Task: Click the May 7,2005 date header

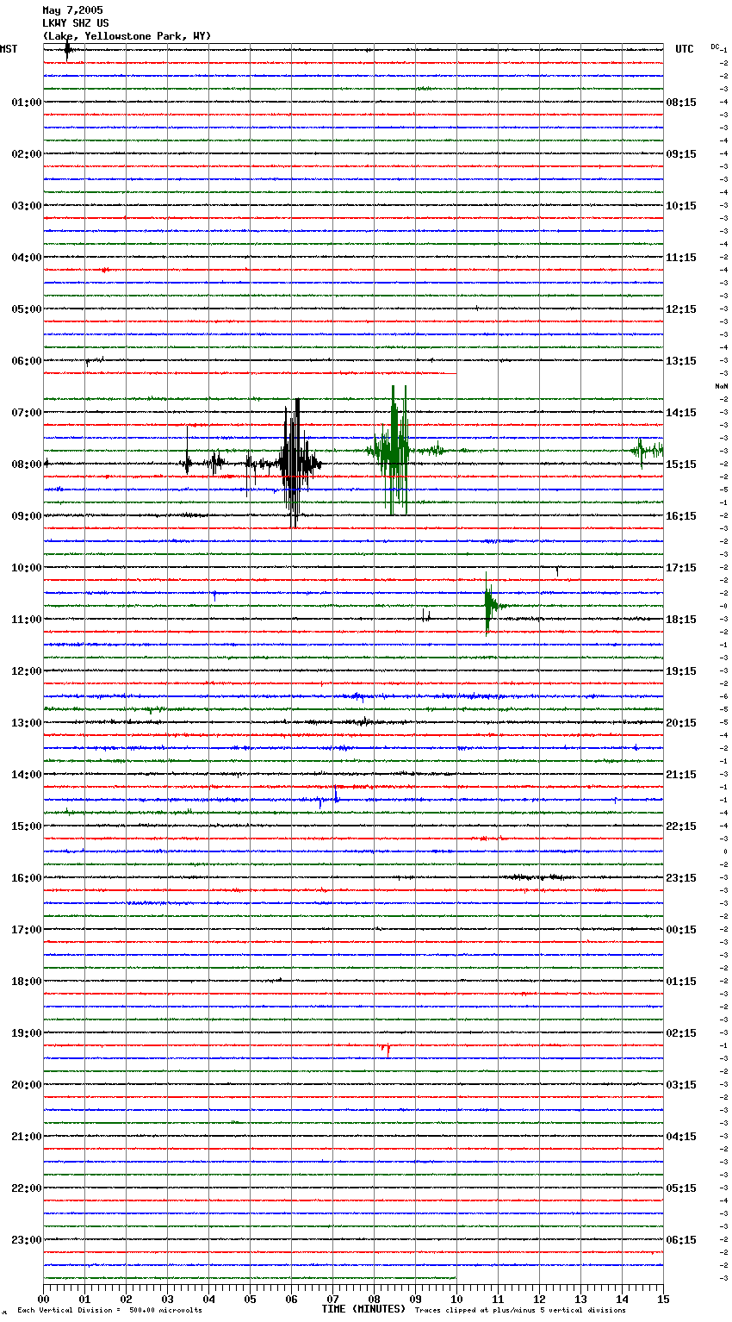Action: click(72, 10)
